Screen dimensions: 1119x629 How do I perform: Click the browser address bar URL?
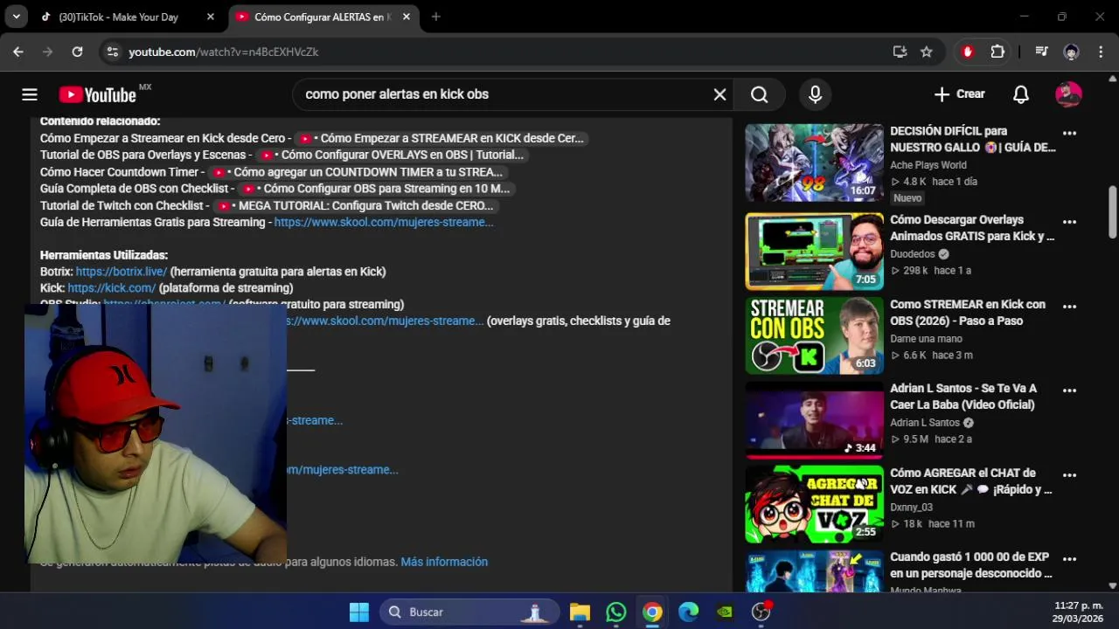(x=224, y=52)
